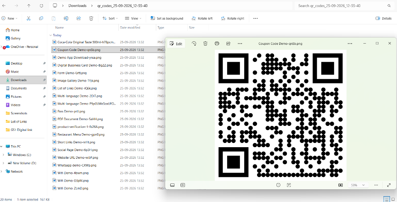Select the file Restaurant Menu Demo-gpn0.png
The image size is (397, 202).
tap(81, 134)
